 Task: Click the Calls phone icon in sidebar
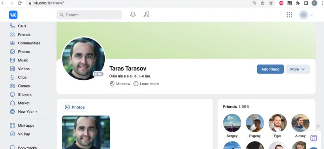pos(12,26)
